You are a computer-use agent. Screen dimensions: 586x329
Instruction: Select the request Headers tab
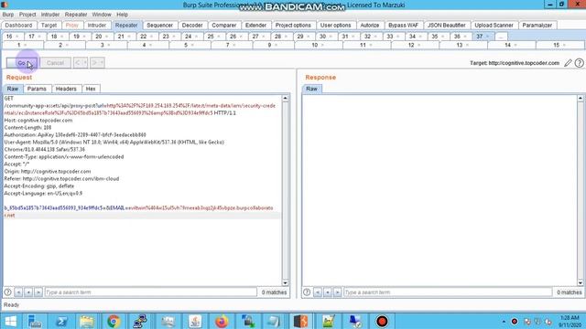click(66, 89)
